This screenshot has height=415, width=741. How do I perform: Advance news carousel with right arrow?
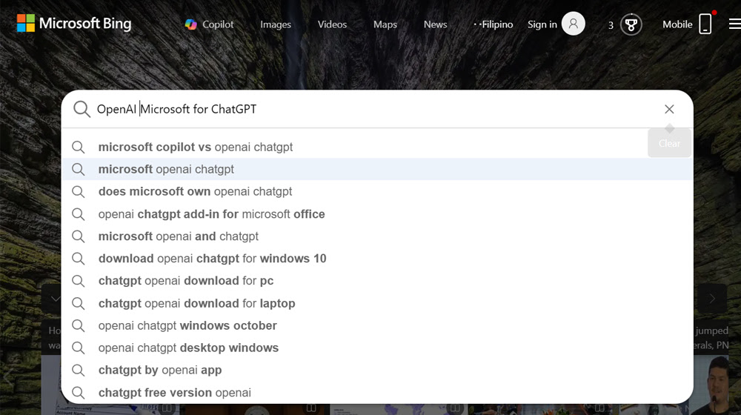point(711,298)
